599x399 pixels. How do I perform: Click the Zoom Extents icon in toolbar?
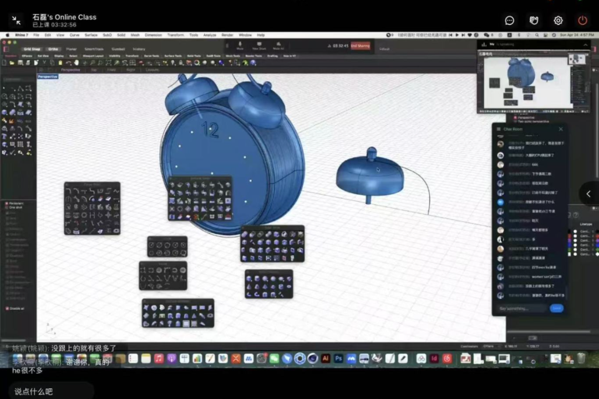click(109, 63)
